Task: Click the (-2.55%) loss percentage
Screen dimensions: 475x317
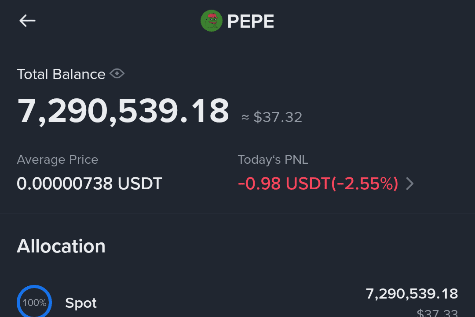Action: pyautogui.click(x=365, y=184)
